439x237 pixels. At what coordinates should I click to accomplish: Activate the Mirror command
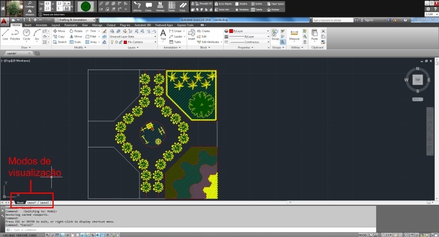pyautogui.click(x=76, y=37)
